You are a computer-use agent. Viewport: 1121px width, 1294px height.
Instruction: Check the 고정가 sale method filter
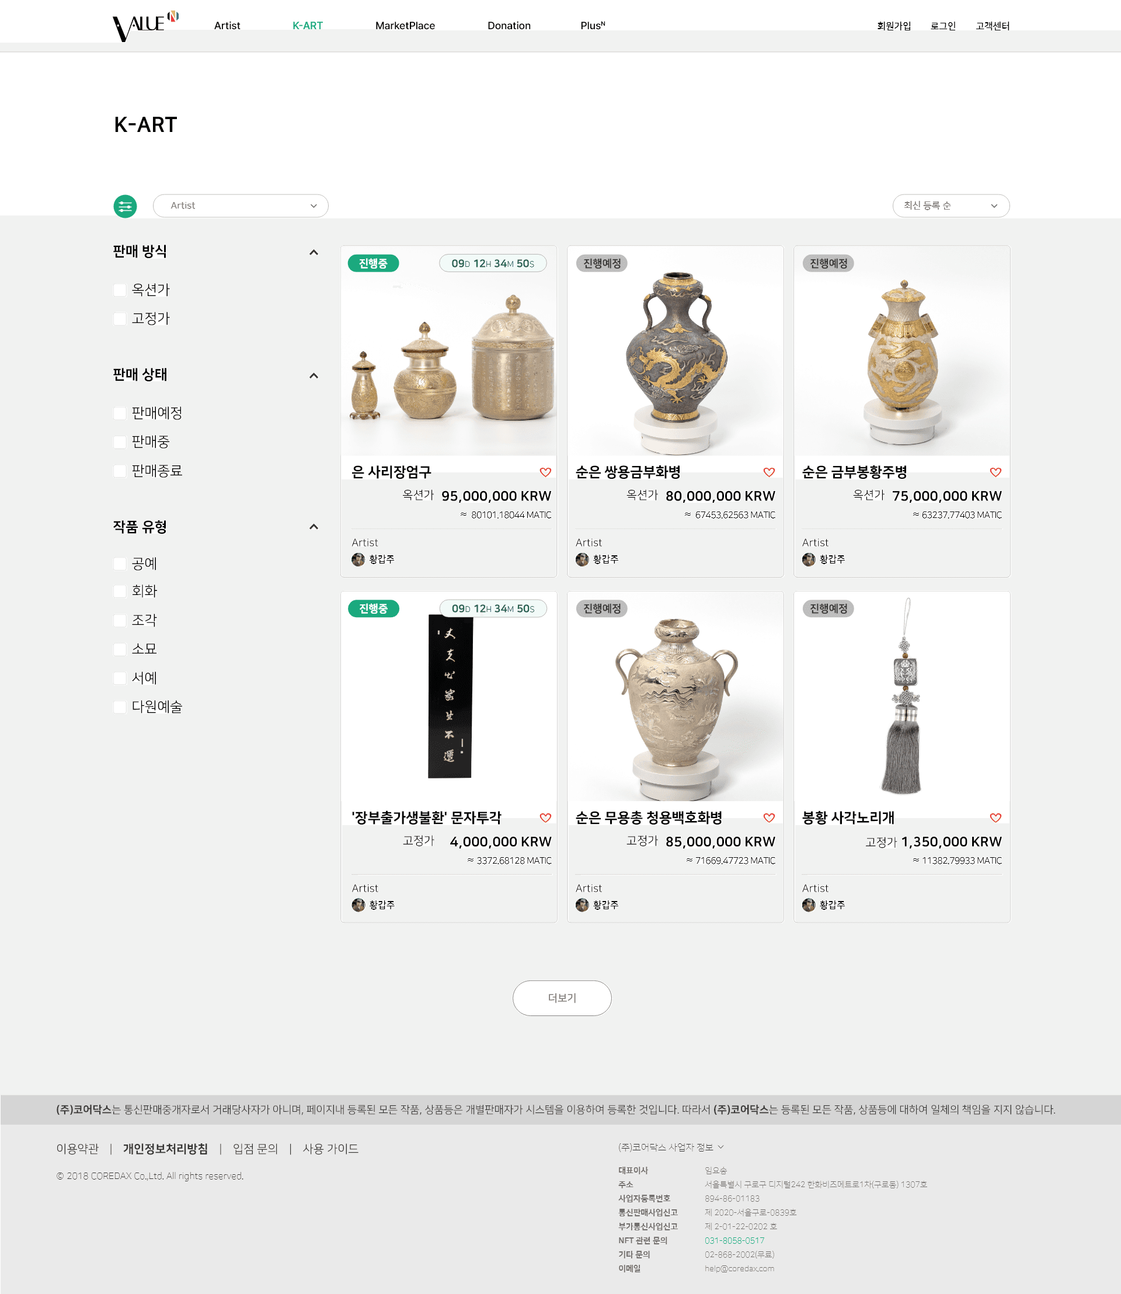pos(120,318)
